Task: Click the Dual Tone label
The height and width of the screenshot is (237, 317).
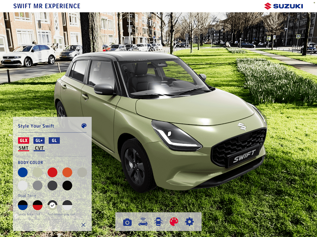Action: (27, 196)
